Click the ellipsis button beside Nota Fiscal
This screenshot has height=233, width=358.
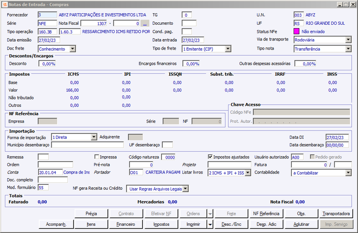[x=145, y=23]
